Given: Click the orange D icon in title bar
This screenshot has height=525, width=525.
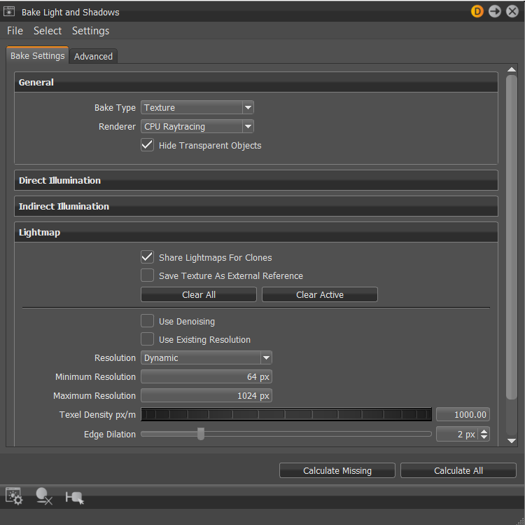Looking at the screenshot, I should [477, 11].
